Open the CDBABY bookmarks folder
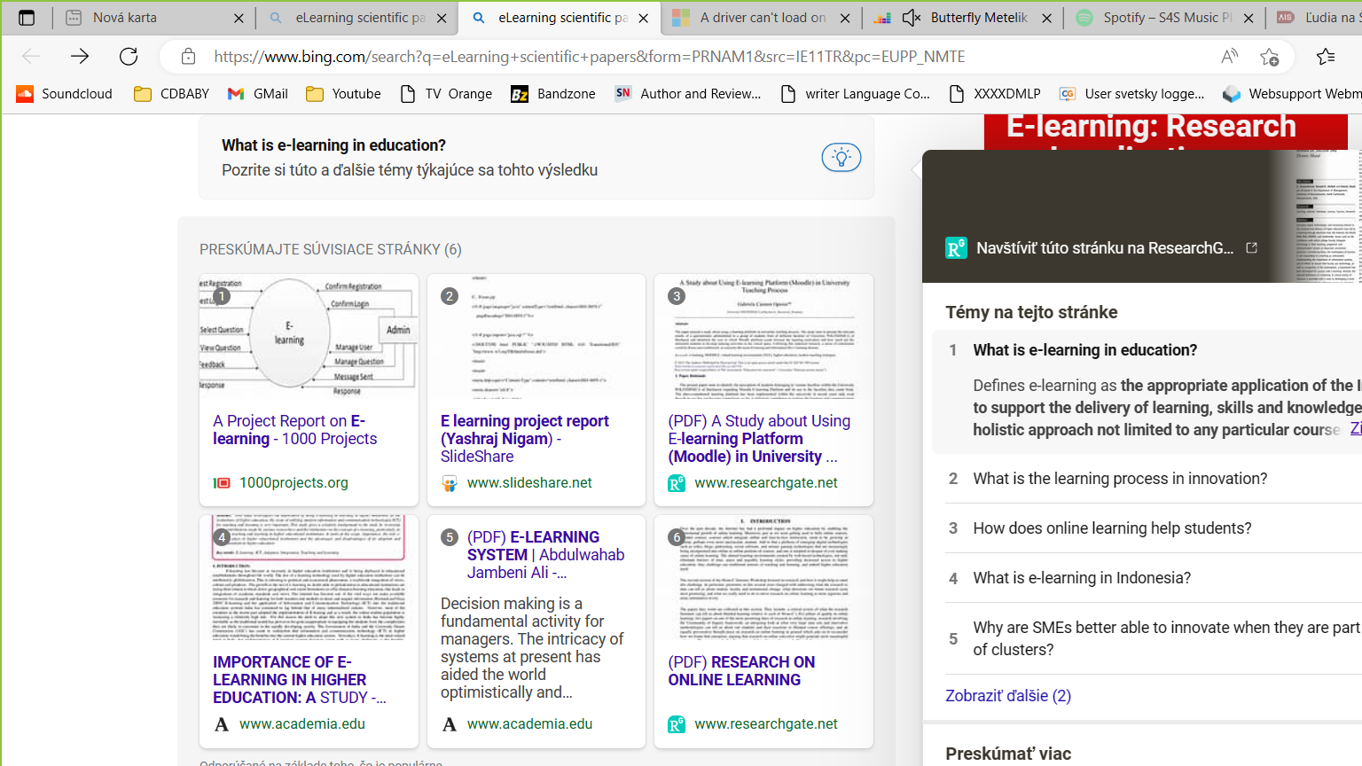This screenshot has width=1362, height=766. (168, 92)
